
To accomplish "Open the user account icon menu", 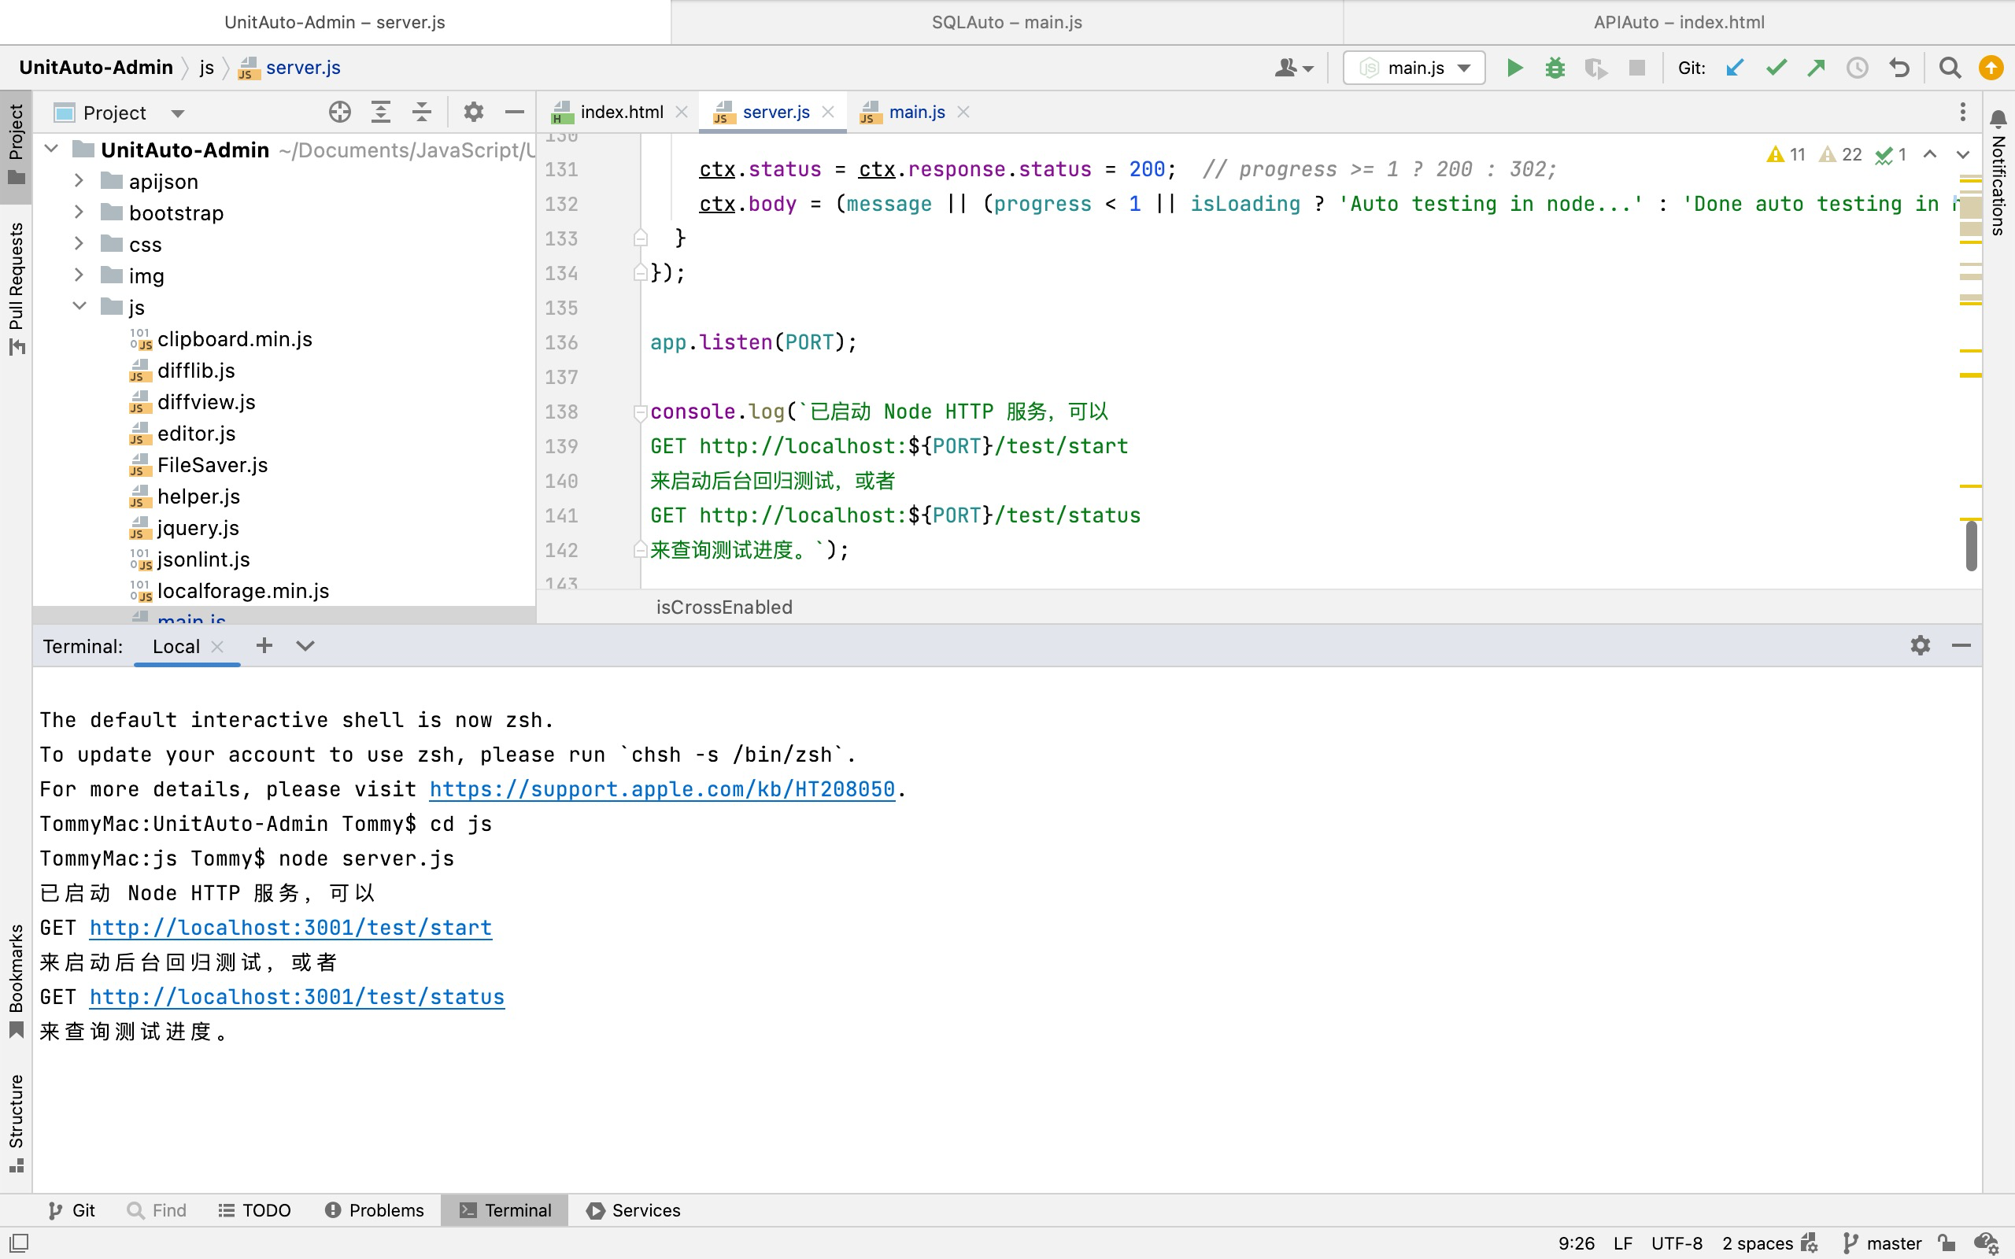I will pos(1293,68).
